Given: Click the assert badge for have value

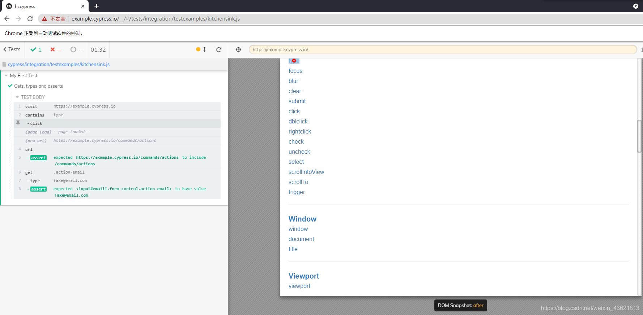Looking at the screenshot, I should click(x=38, y=189).
